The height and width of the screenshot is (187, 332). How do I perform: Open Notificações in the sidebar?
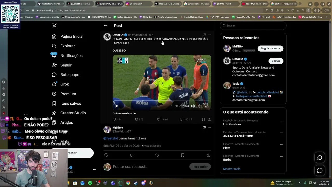point(67,56)
